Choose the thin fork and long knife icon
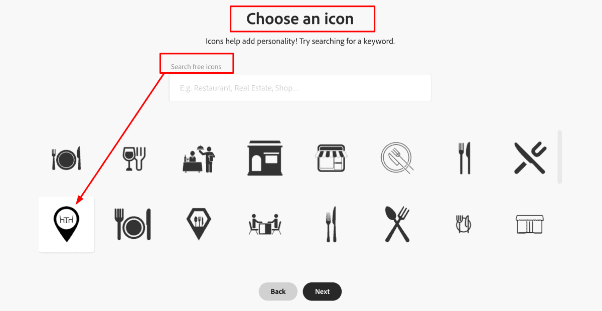 click(331, 224)
